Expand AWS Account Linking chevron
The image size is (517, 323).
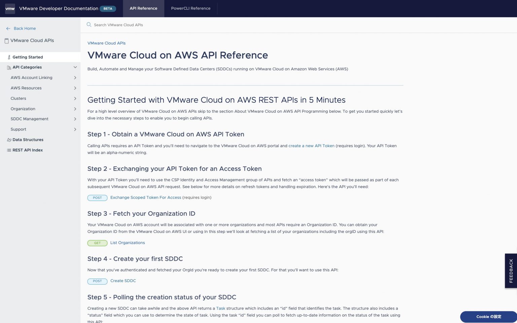[x=75, y=78]
